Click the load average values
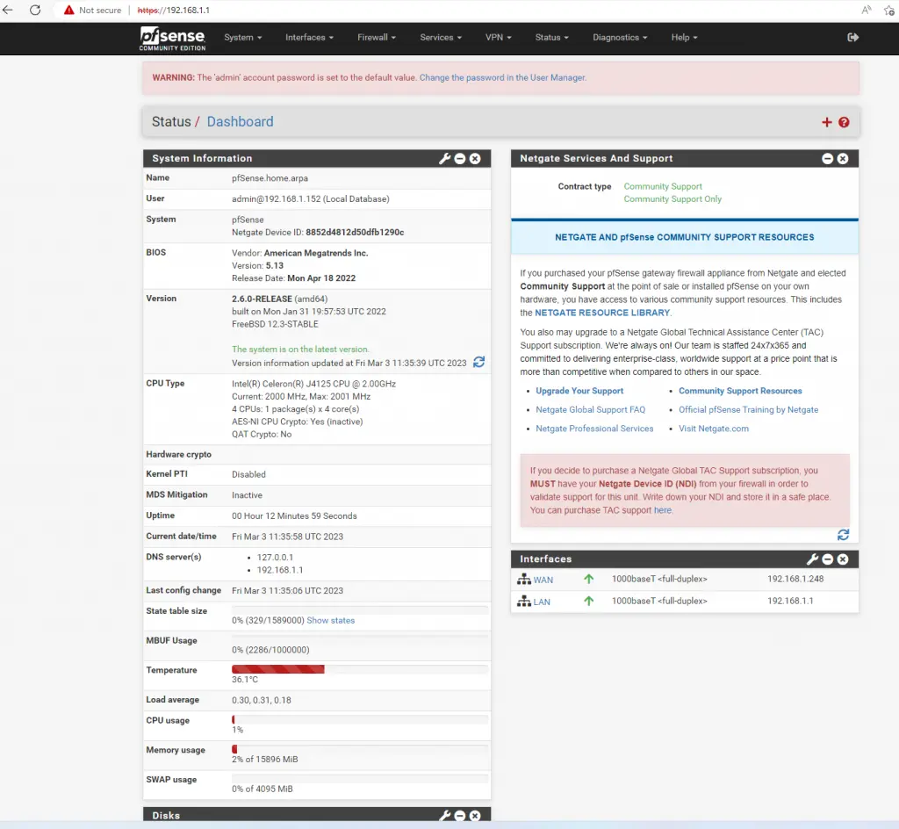Image resolution: width=899 pixels, height=829 pixels. pyautogui.click(x=262, y=700)
